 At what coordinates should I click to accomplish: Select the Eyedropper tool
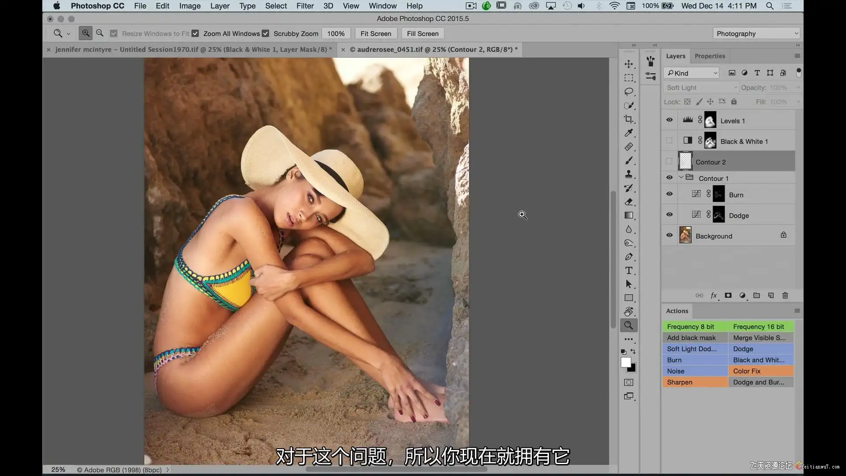(x=629, y=133)
